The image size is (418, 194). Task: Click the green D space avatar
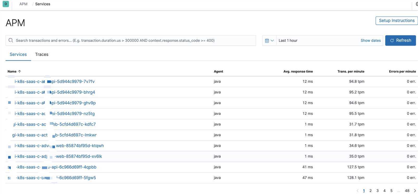coord(6,4)
